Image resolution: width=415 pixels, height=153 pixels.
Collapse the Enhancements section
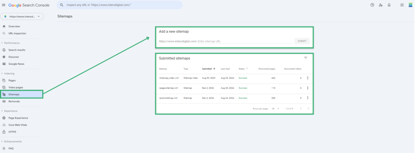[x=11, y=141]
